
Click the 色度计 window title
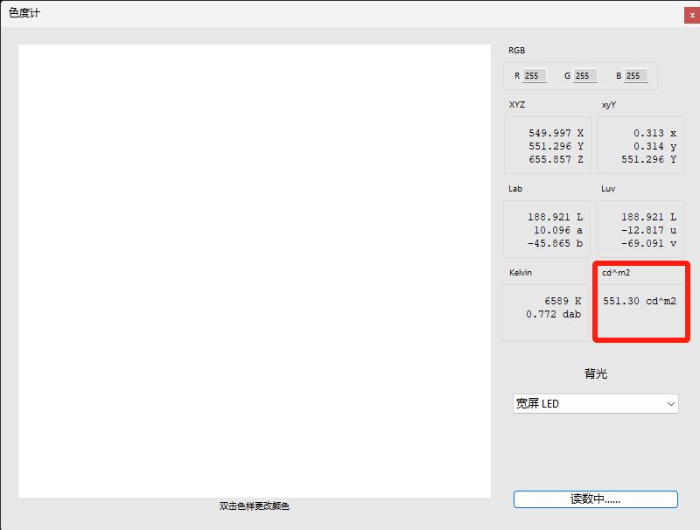(24, 13)
